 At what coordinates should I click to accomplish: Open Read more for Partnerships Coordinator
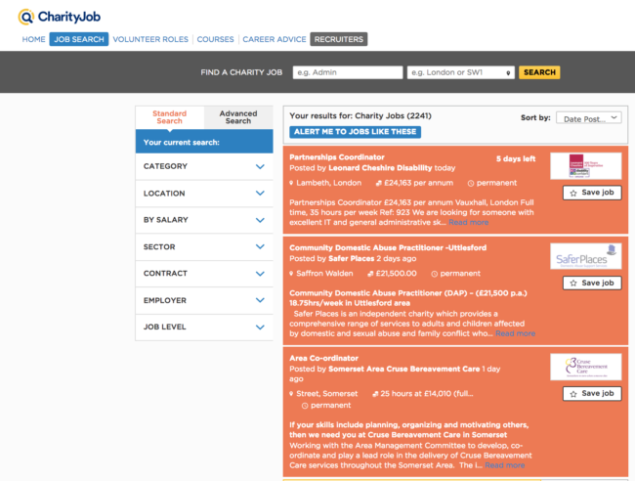468,222
